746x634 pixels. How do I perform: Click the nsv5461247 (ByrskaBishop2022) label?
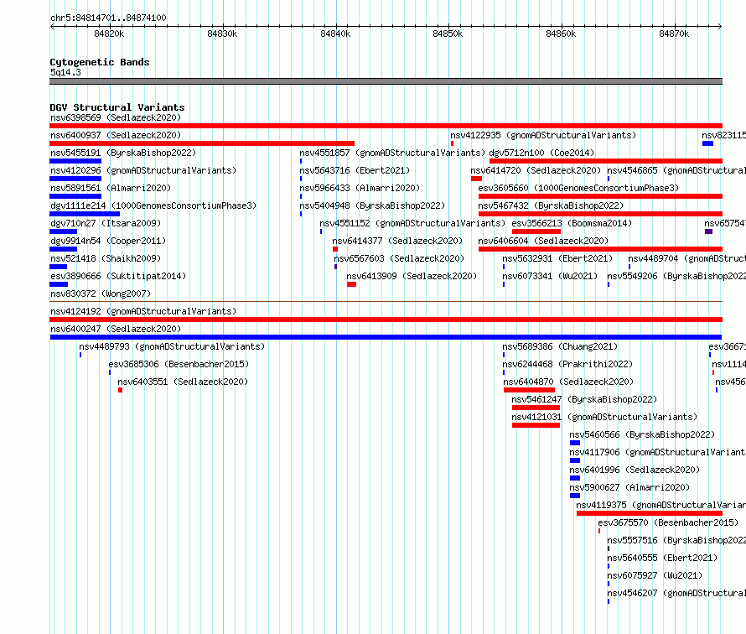(584, 399)
